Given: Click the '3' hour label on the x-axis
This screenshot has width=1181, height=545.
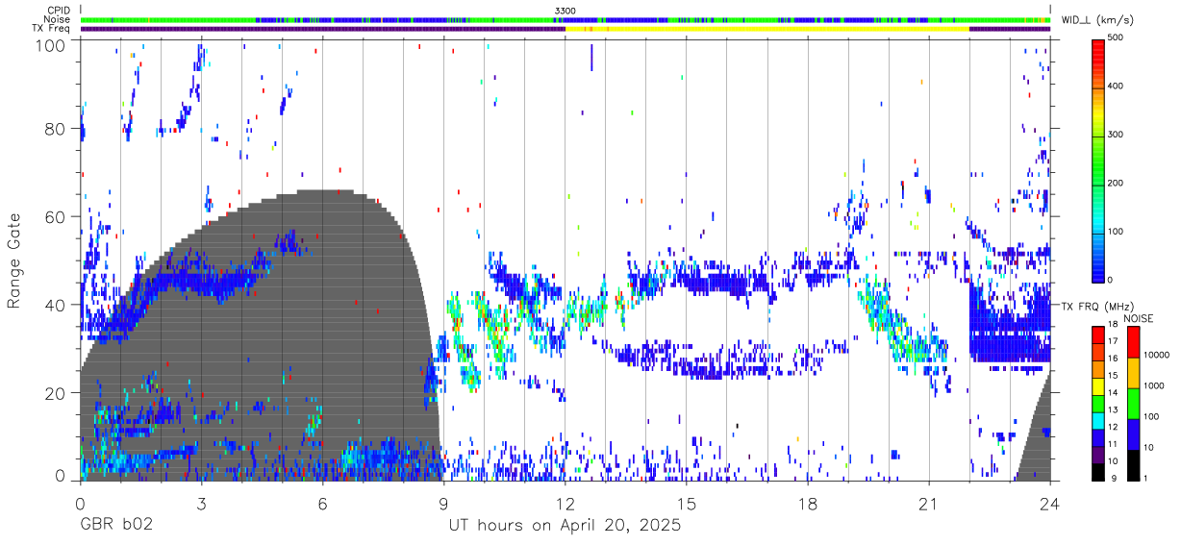Looking at the screenshot, I should coord(201,504).
